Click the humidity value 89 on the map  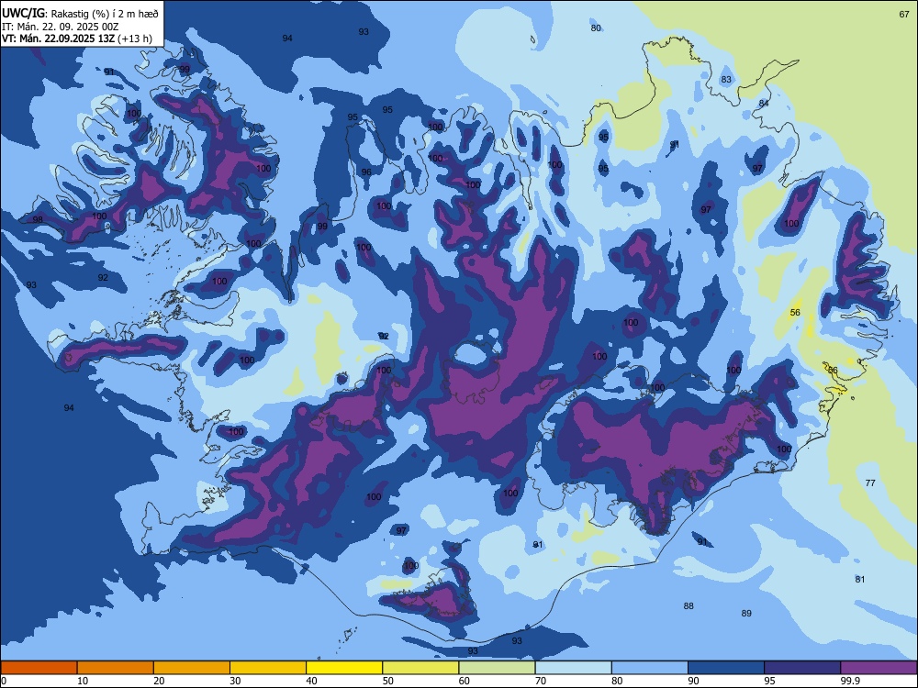tap(745, 613)
